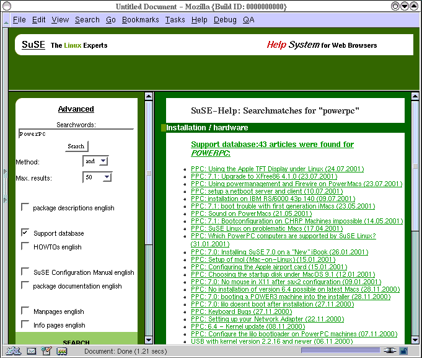Open PPC: installation on IBM RS/6000 43p 140
This screenshot has width=422, height=358.
[273, 199]
